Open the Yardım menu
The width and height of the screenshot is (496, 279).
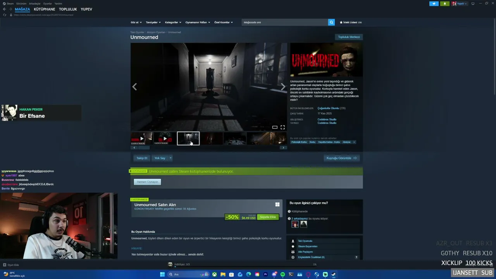[x=58, y=3]
